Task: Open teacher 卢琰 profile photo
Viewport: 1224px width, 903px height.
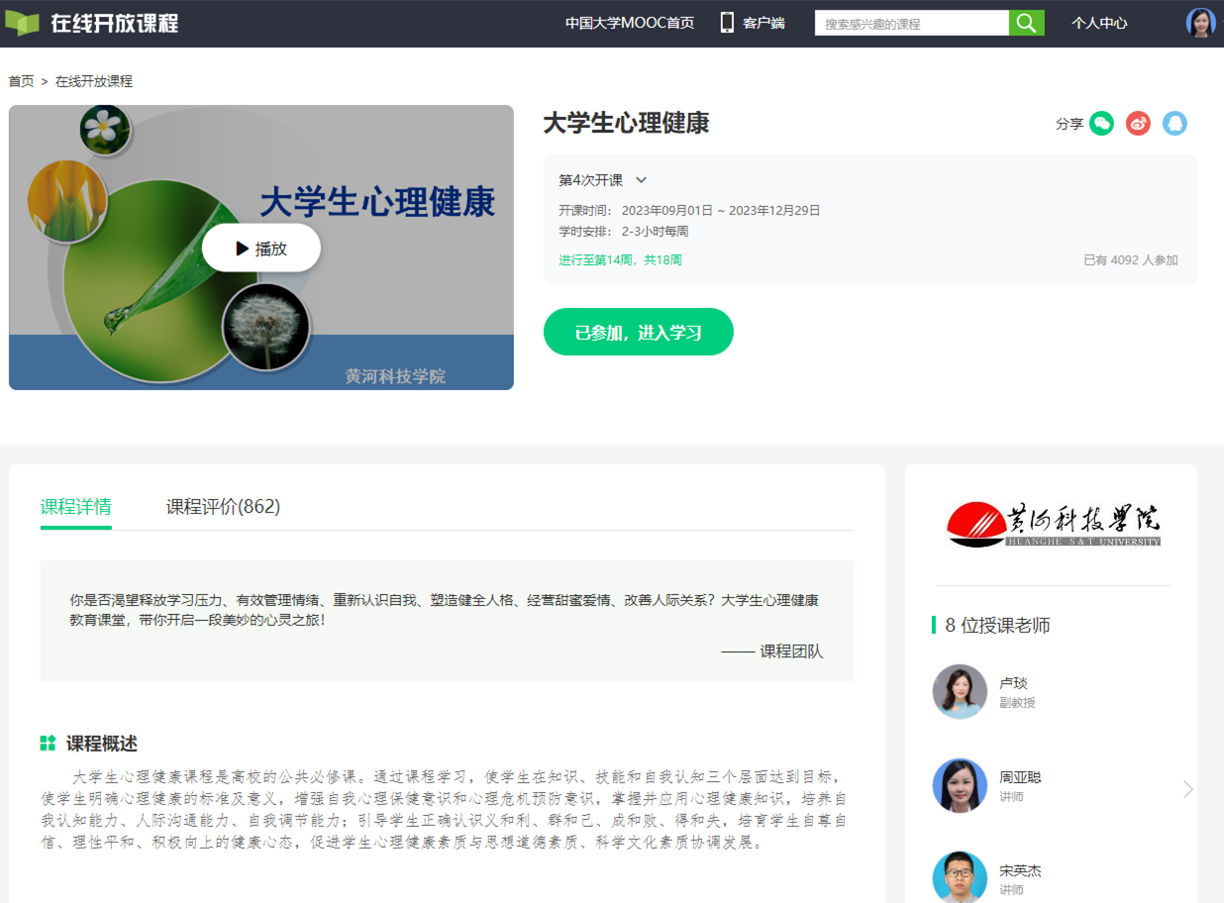Action: [x=960, y=691]
